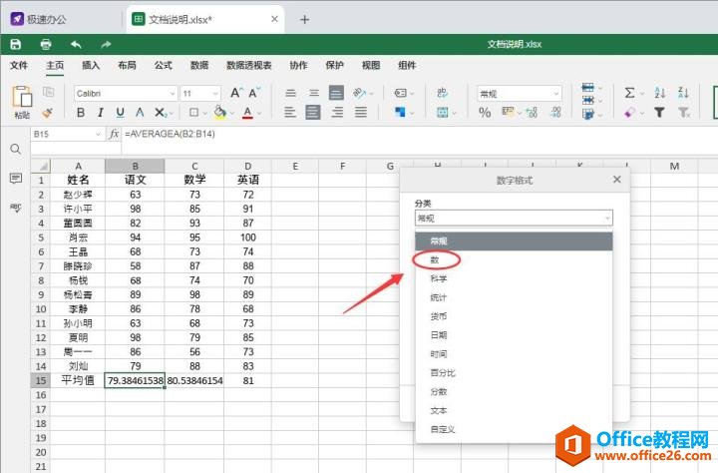Viewport: 718px width, 473px height.
Task: Click the increase font size icon
Action: [236, 93]
